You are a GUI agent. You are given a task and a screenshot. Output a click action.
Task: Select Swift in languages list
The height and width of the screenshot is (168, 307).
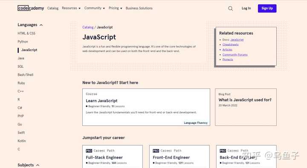21,133
